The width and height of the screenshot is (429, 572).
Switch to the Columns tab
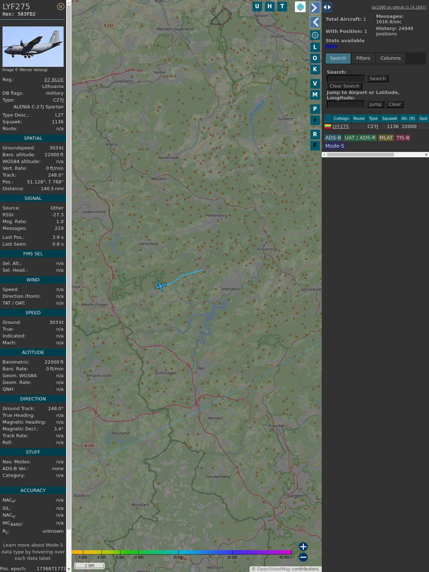click(x=390, y=58)
